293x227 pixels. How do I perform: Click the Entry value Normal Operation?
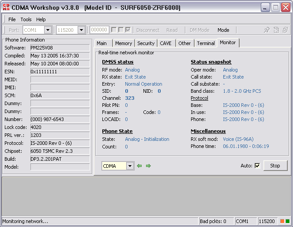143,84
